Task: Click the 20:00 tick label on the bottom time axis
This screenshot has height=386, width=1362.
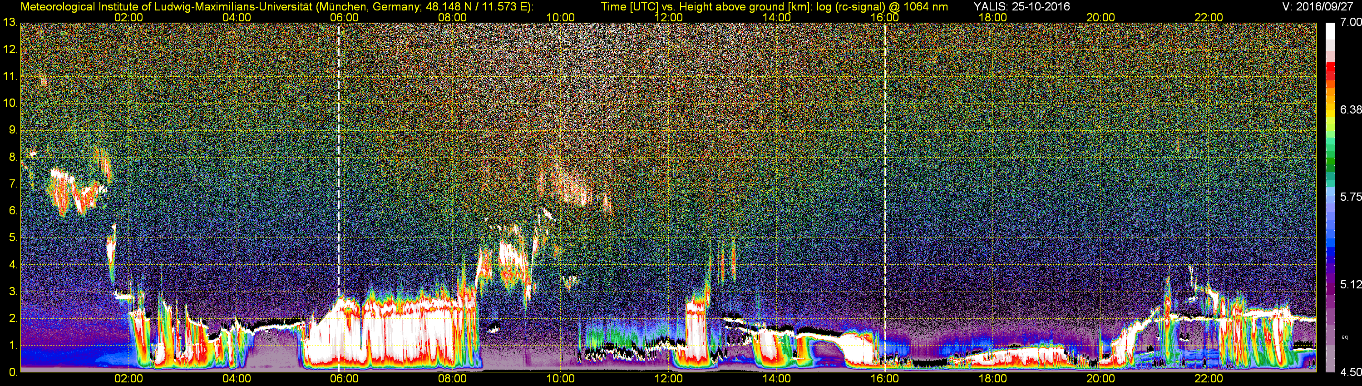Action: click(x=1101, y=379)
